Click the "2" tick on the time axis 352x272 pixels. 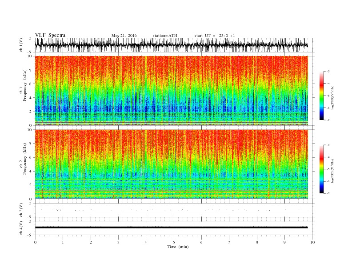click(x=91, y=242)
